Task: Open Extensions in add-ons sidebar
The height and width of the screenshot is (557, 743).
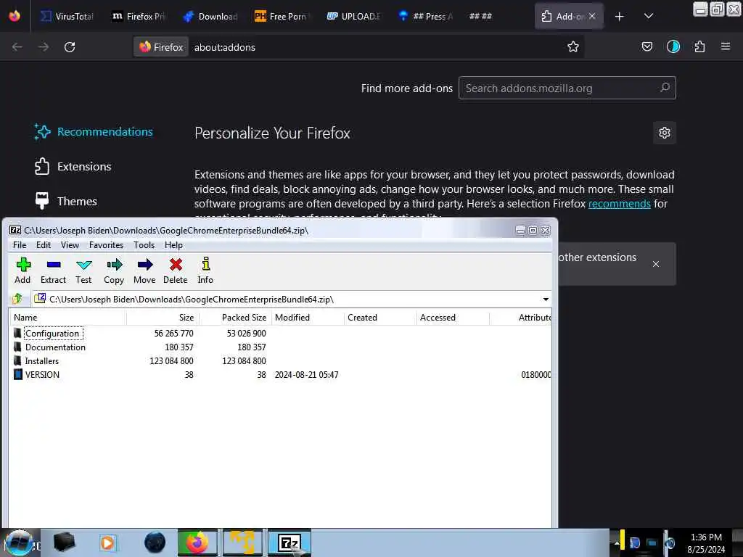Action: pyautogui.click(x=73, y=166)
